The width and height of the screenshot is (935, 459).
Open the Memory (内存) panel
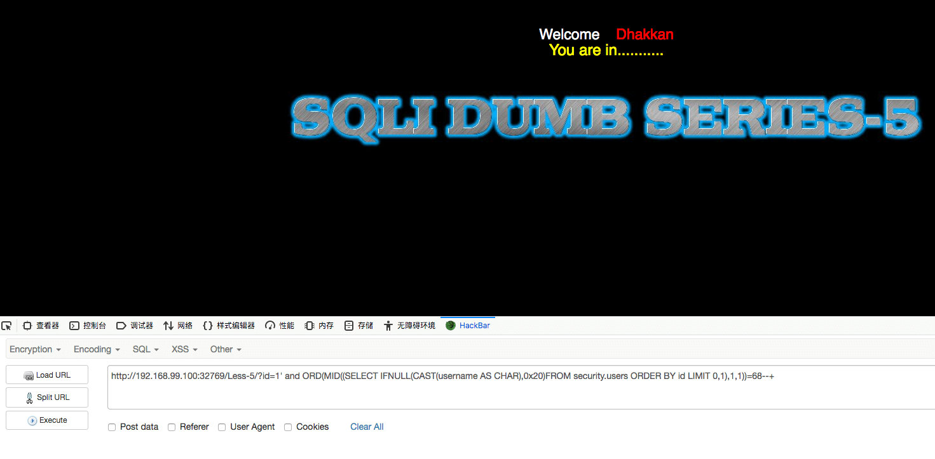click(319, 326)
